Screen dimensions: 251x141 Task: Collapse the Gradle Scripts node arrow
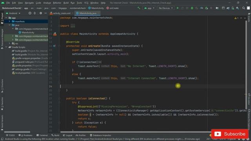click(6, 47)
